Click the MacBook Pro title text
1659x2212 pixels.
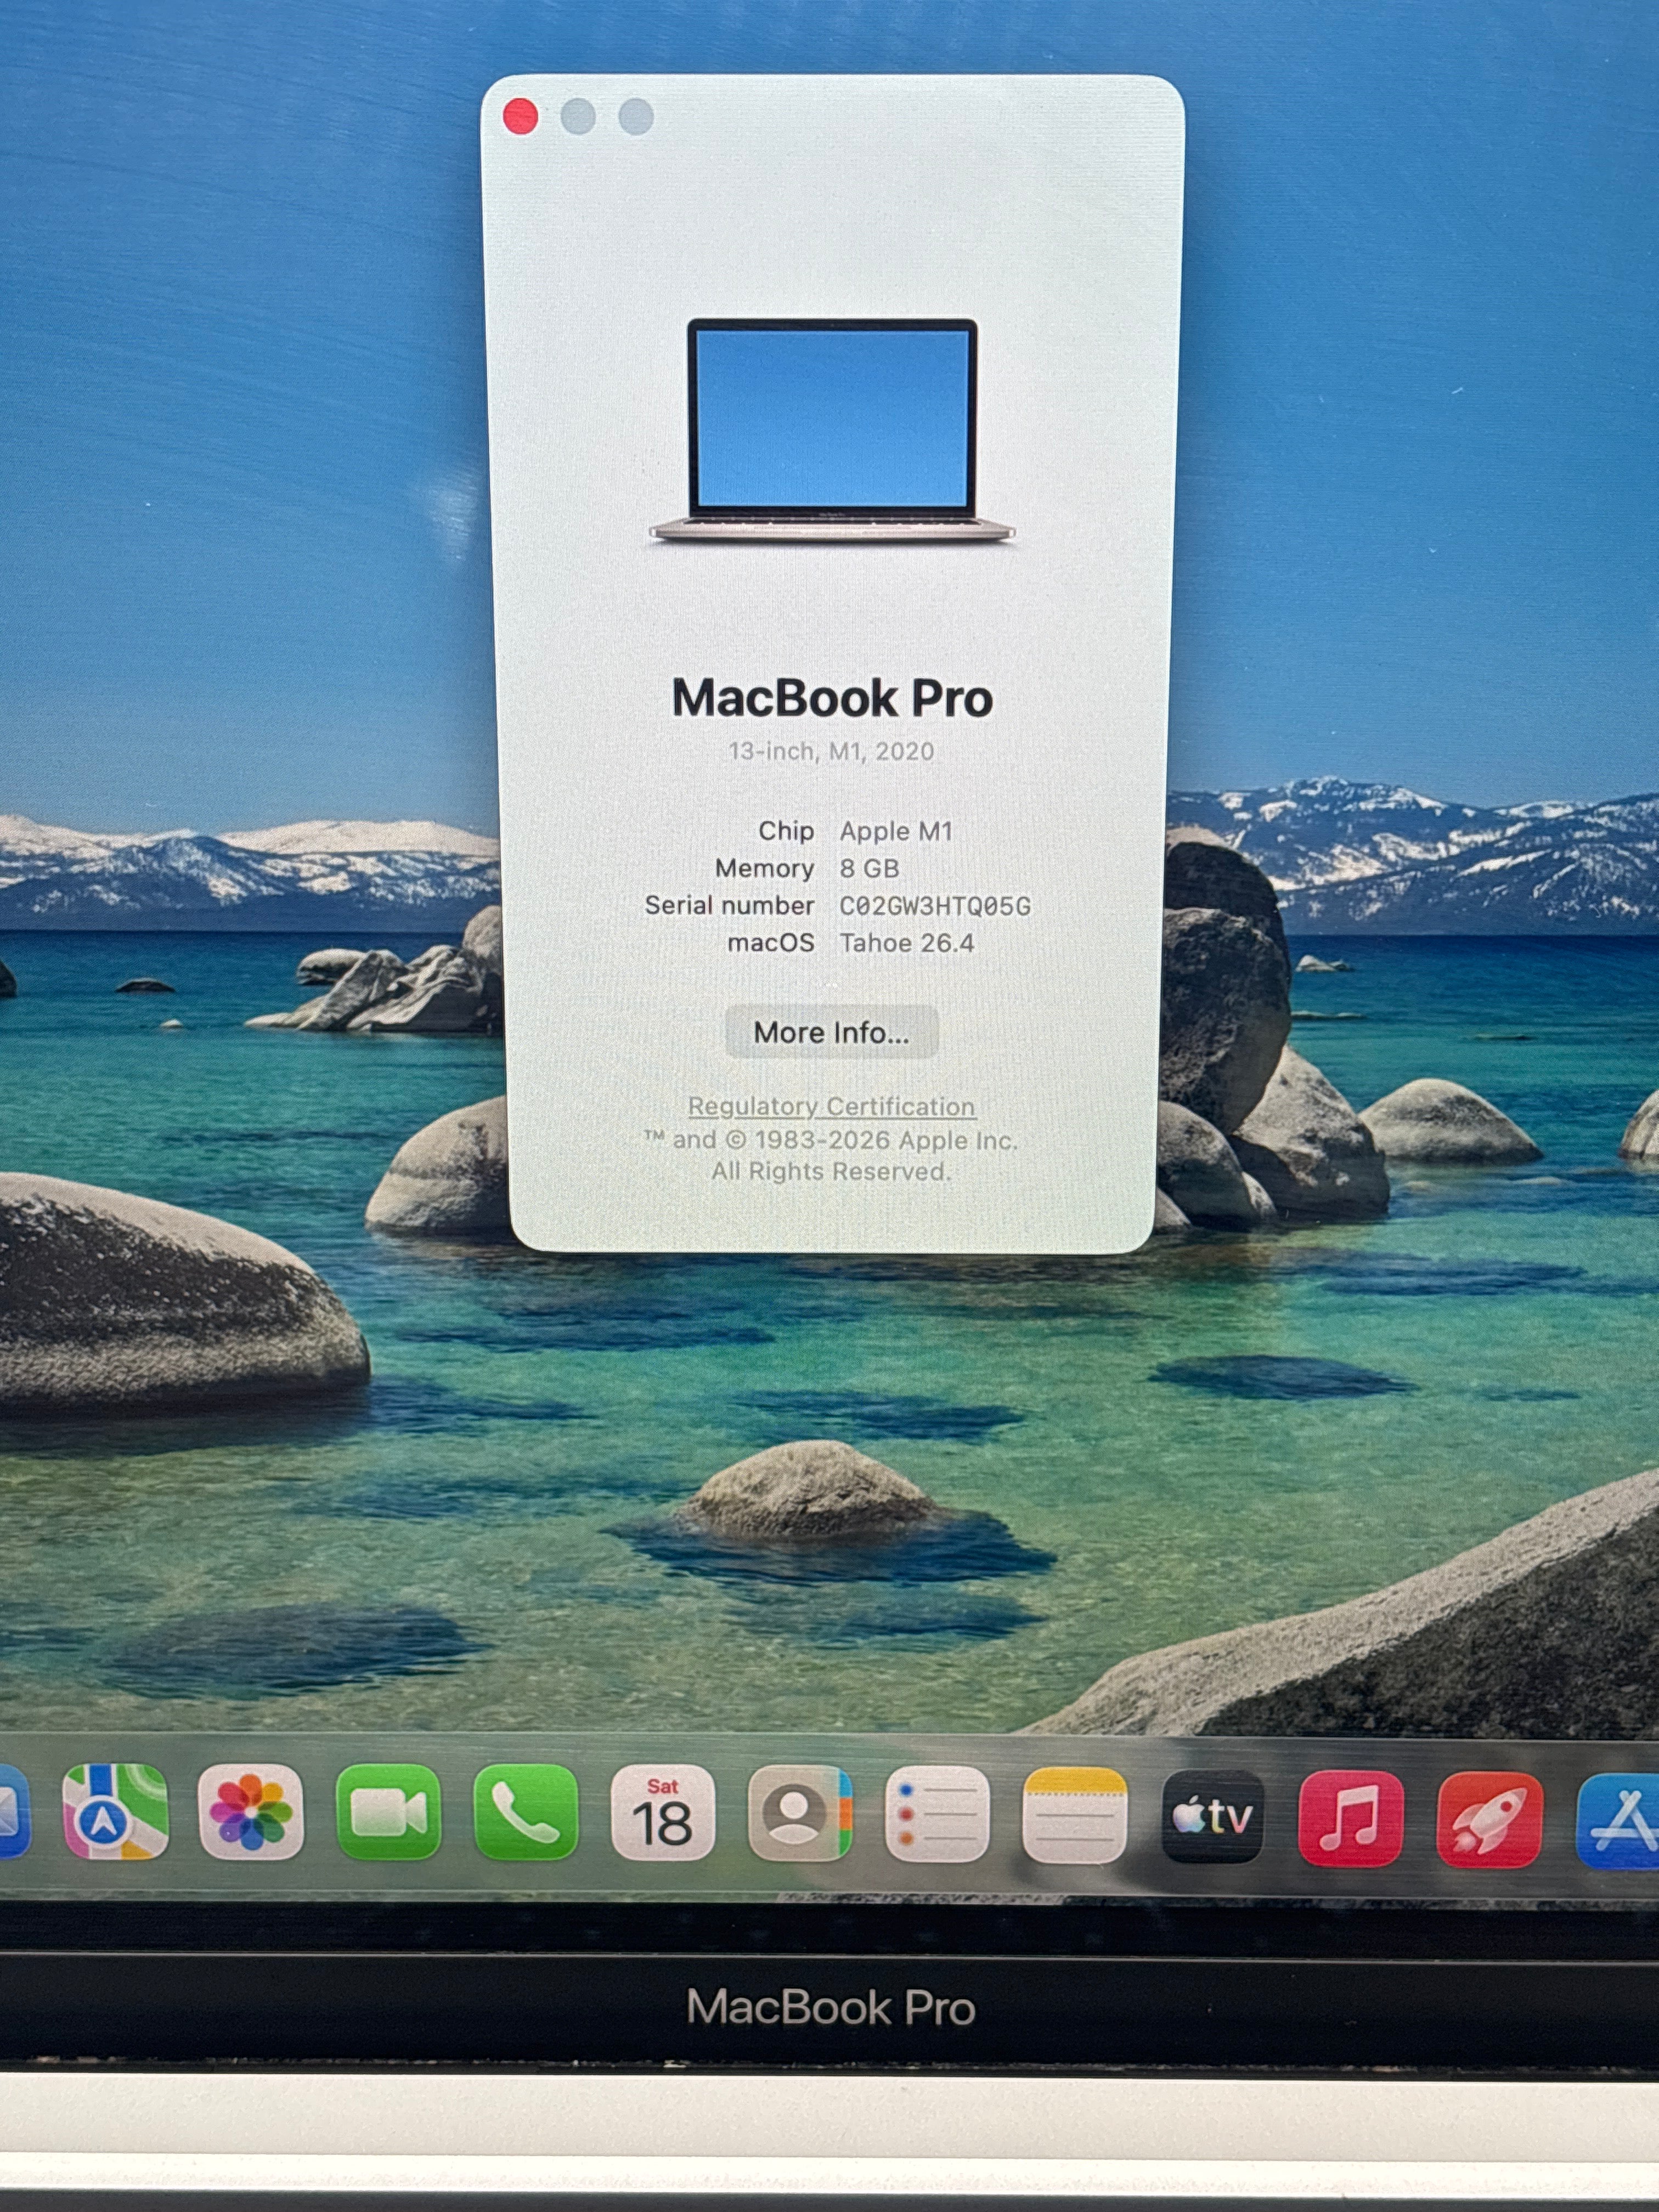pos(832,697)
